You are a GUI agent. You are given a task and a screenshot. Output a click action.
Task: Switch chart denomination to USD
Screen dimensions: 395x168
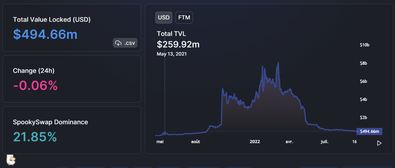[x=164, y=18]
